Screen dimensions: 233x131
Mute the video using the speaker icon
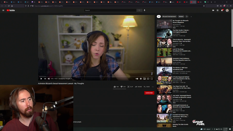[x=49, y=79]
